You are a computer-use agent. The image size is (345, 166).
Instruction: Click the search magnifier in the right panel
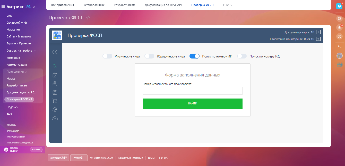coord(340,46)
